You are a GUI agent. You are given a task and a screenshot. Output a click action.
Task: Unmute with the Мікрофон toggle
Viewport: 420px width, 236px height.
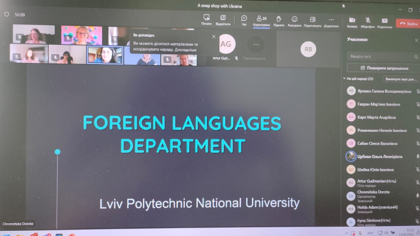tap(367, 23)
